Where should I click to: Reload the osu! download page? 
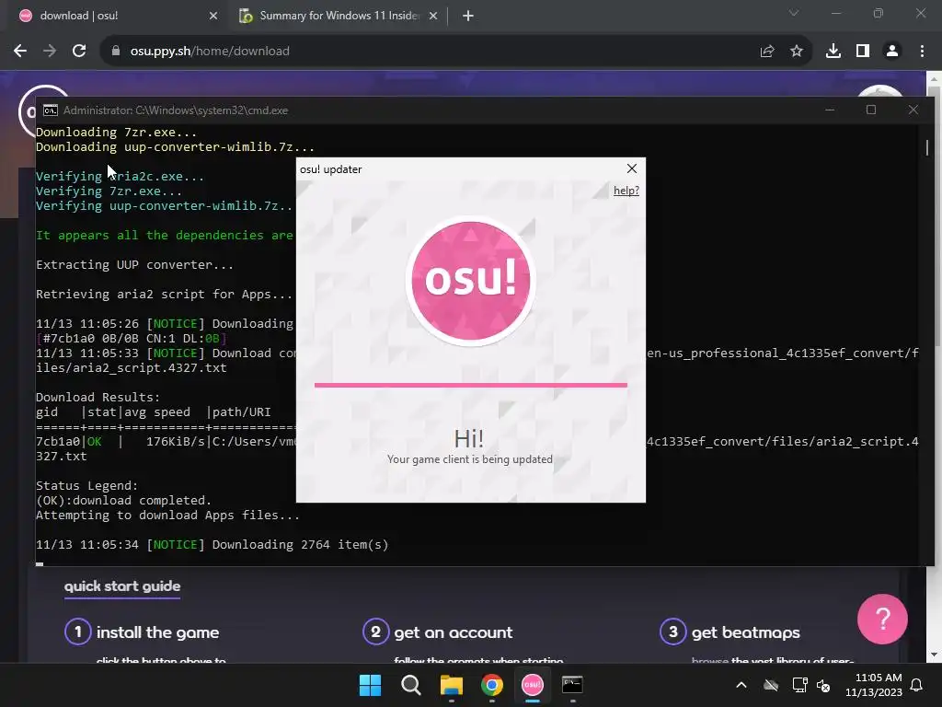point(79,52)
